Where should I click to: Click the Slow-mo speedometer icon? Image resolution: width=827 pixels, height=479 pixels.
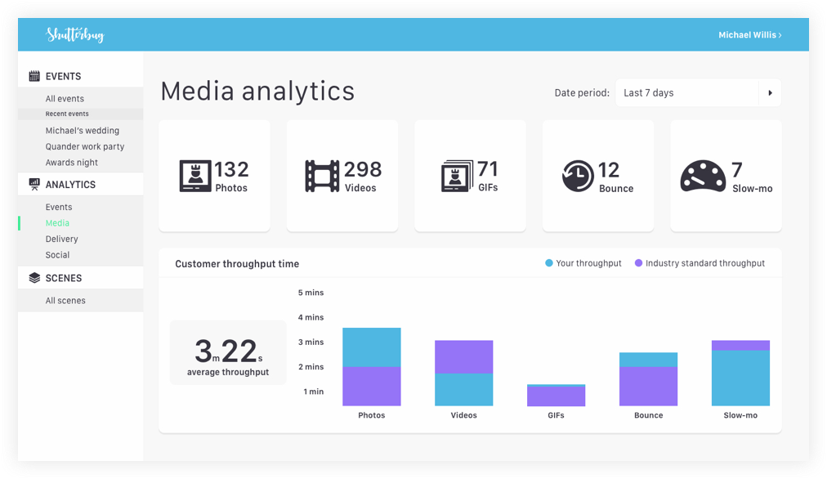coord(703,176)
